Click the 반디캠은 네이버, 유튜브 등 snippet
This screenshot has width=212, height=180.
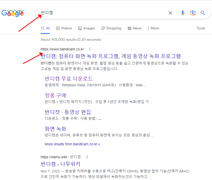pyautogui.click(x=99, y=135)
